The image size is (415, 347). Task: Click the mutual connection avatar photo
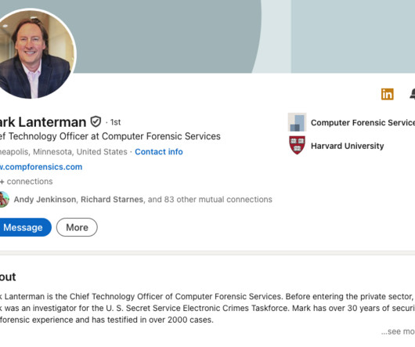pos(4,199)
